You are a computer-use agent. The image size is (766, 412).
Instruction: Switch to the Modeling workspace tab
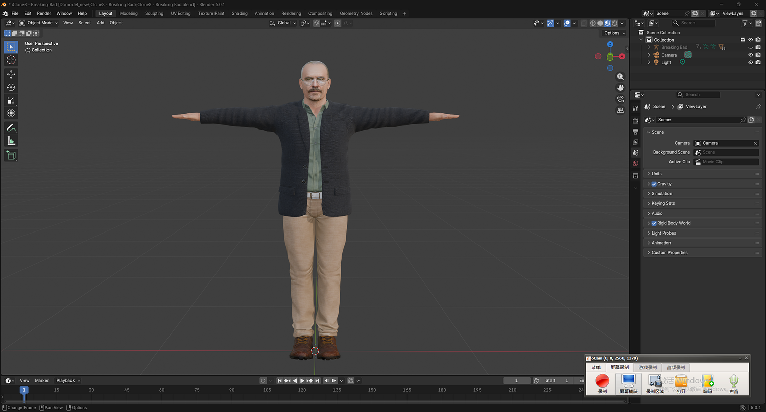pyautogui.click(x=129, y=13)
